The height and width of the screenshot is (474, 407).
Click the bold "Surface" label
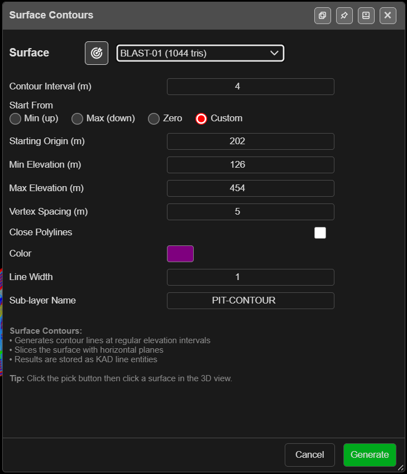coord(29,53)
